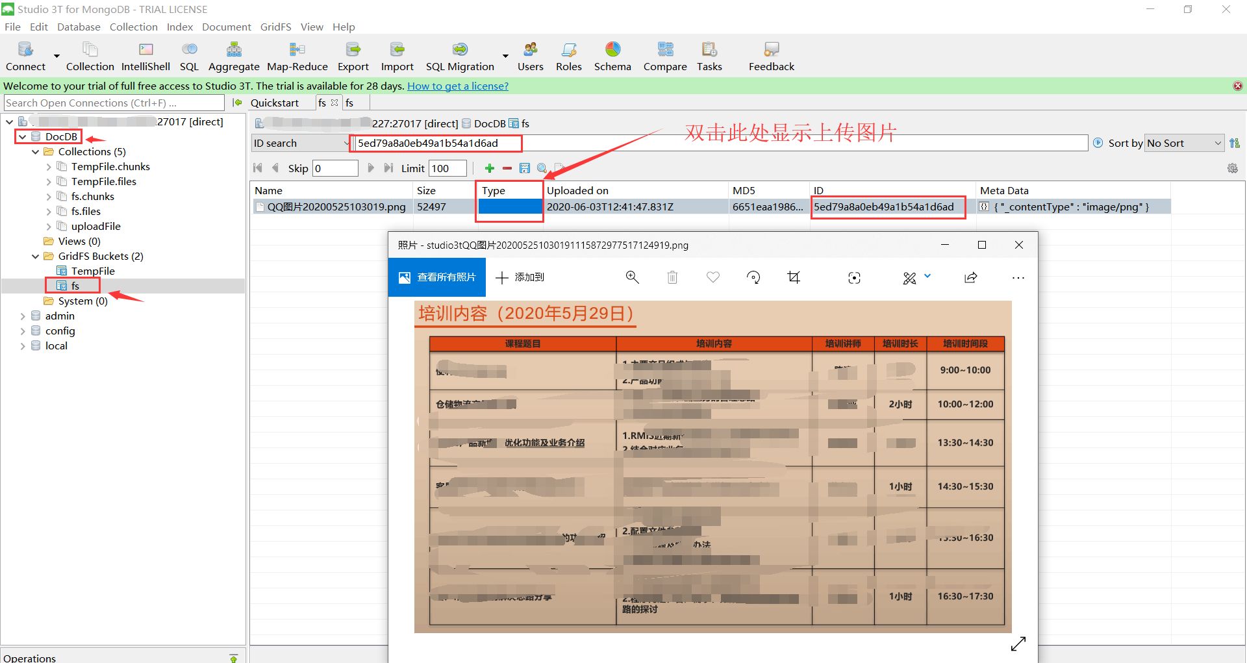Run the ID search play button

tap(1098, 143)
